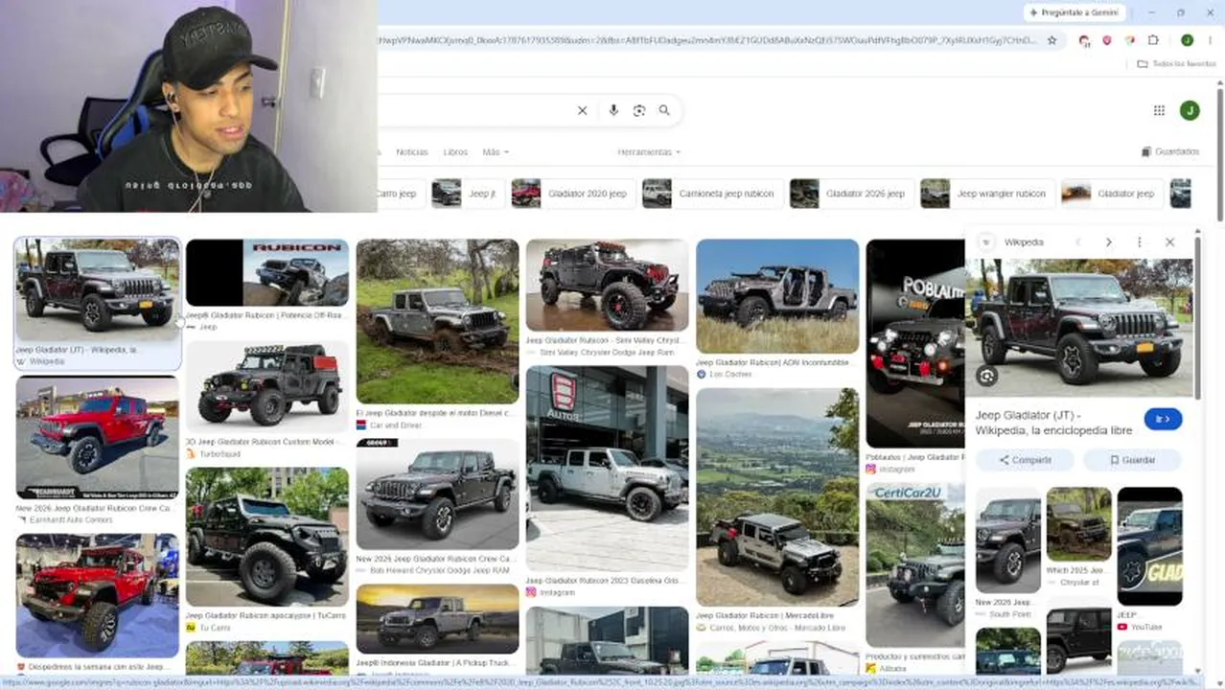
Task: Open the Simi Valley Chrysler Gladiator image
Action: pyautogui.click(x=607, y=285)
